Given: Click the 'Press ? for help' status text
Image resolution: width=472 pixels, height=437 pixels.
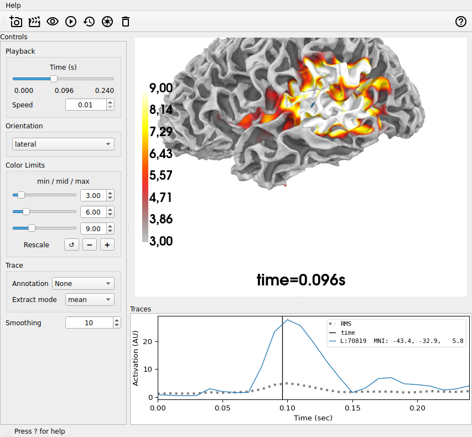Looking at the screenshot, I should pos(40,431).
